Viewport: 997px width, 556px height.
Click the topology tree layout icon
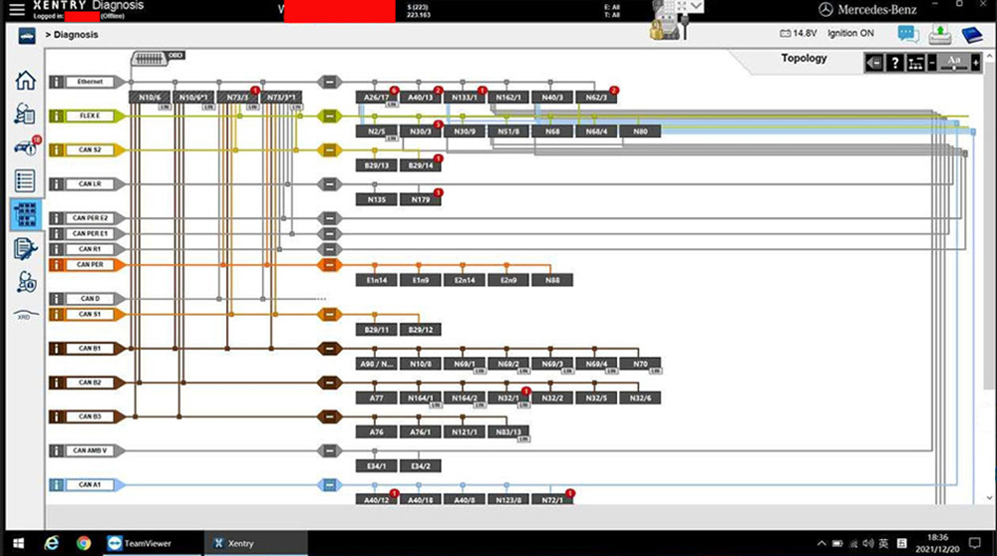[x=915, y=62]
